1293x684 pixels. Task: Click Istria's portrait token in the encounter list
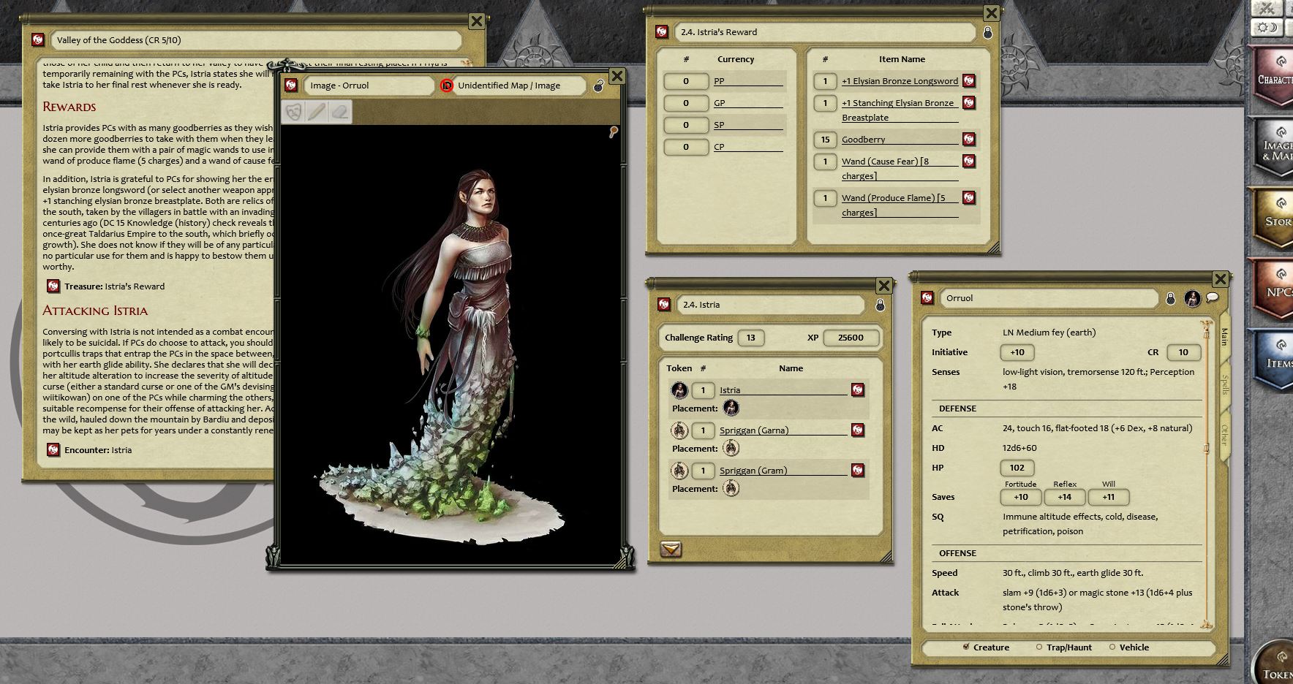pos(679,389)
